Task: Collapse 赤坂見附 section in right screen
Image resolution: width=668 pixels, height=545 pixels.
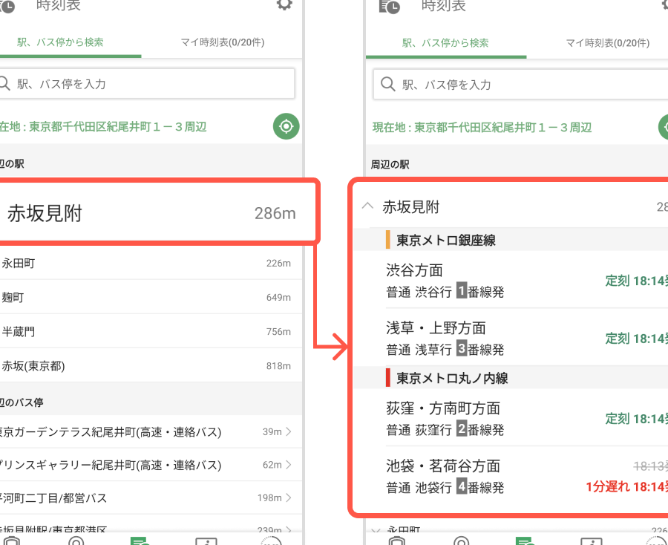Action: [367, 206]
